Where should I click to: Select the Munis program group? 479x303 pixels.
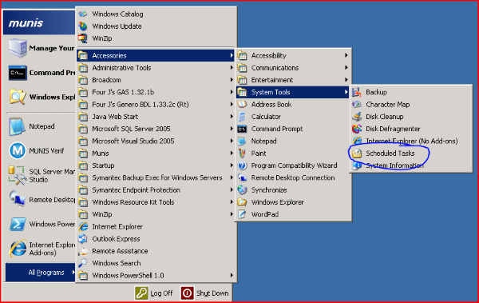pyautogui.click(x=156, y=153)
